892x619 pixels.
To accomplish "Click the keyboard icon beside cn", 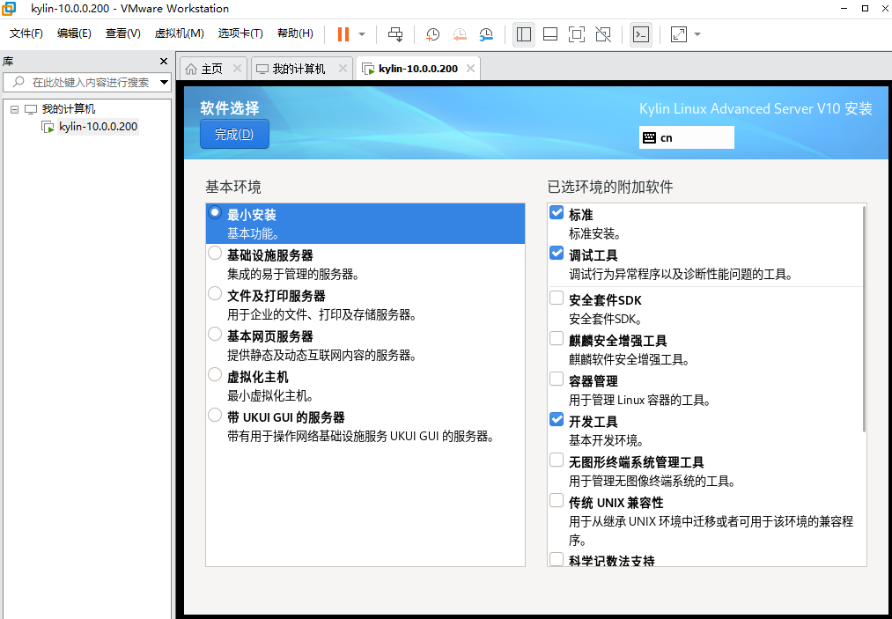I will tap(649, 137).
